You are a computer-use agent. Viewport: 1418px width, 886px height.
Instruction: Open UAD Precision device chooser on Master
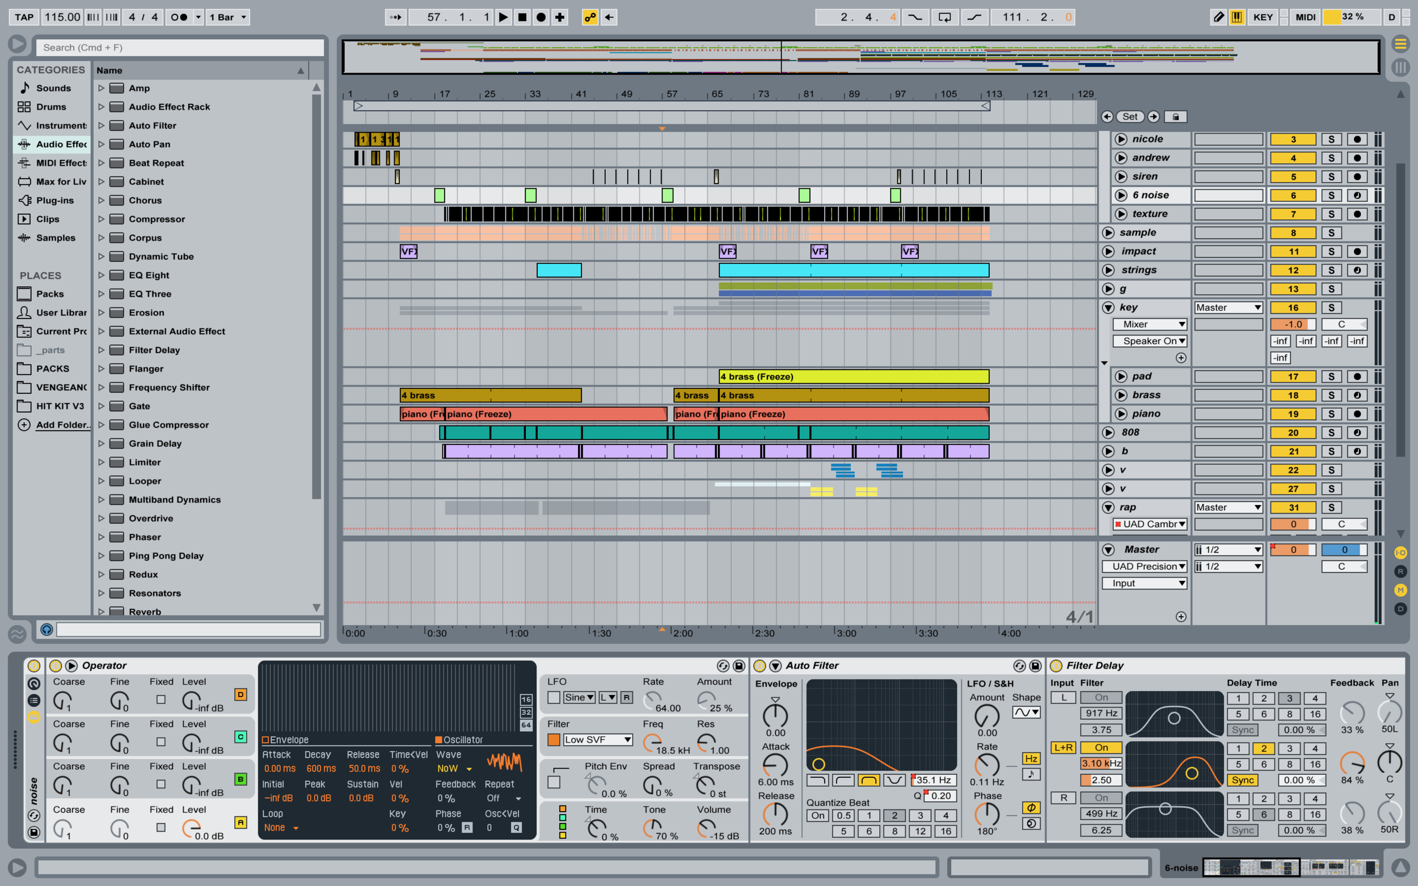(x=1144, y=567)
